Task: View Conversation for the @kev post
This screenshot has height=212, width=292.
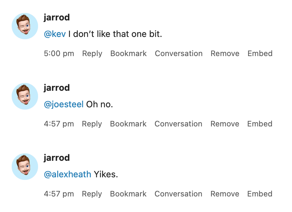Action: coord(179,53)
